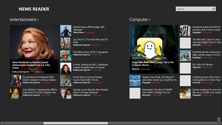Read 'Gena Rowlands to Receive Career Achievement Award' headline
Image resolution: width=222 pixels, height=125 pixels.
pos(31,65)
